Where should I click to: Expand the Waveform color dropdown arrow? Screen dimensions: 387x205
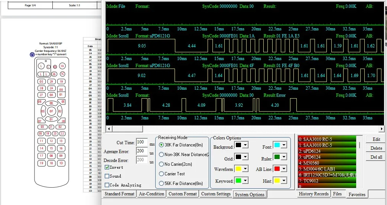click(x=245, y=169)
